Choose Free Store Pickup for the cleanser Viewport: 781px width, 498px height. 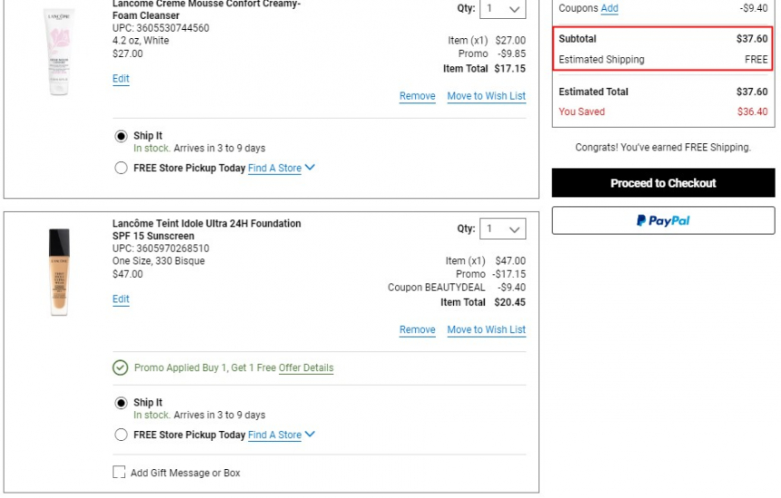pyautogui.click(x=121, y=168)
